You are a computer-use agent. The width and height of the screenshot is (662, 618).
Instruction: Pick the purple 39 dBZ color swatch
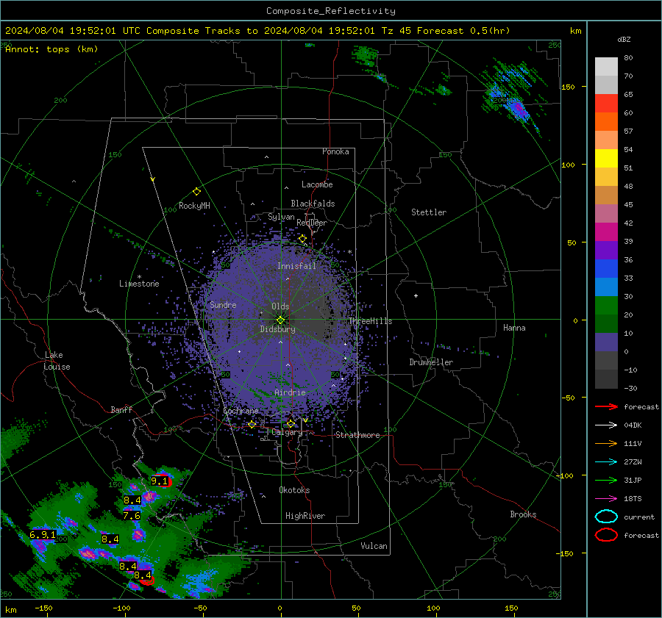(606, 250)
